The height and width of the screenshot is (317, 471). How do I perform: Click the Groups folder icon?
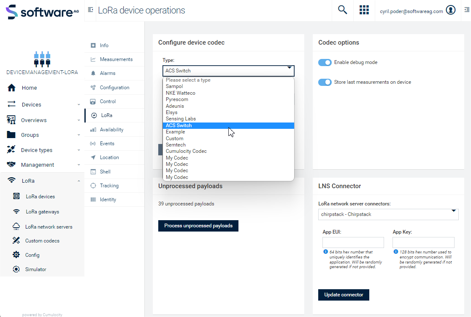click(11, 135)
